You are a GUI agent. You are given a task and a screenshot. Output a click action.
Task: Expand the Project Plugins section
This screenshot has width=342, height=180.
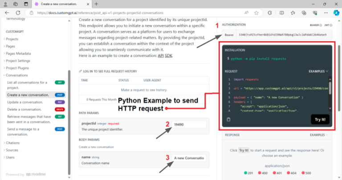[x=17, y=68]
